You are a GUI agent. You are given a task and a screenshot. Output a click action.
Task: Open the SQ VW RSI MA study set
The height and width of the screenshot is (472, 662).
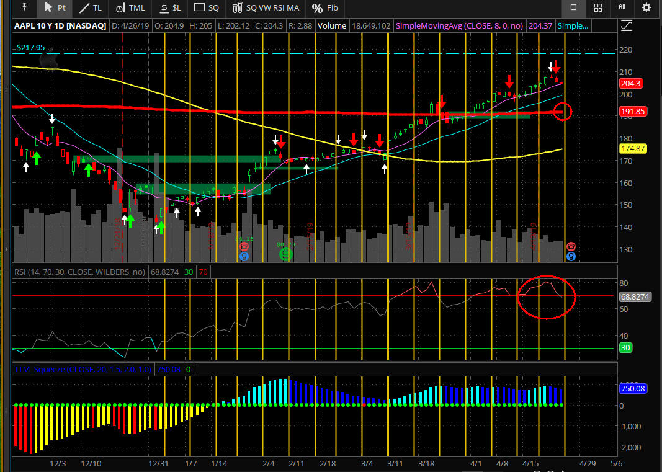pyautogui.click(x=265, y=8)
